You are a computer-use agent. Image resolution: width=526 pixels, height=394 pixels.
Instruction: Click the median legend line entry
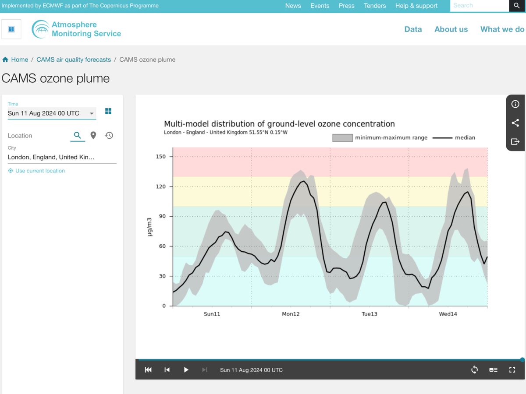[454, 137]
